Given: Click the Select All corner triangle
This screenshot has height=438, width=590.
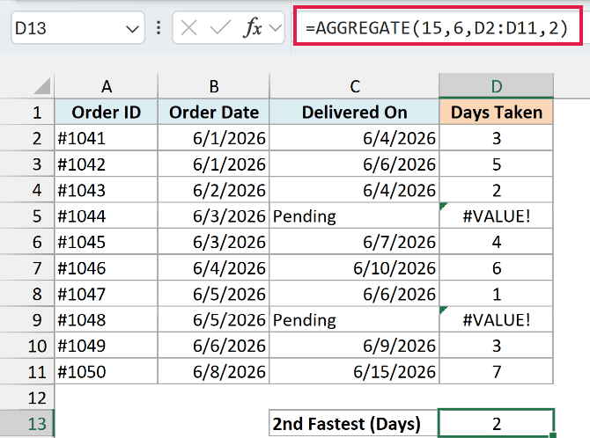Looking at the screenshot, I should (x=41, y=86).
